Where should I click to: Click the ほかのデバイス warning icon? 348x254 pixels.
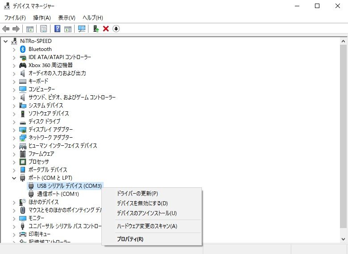coord(23,202)
